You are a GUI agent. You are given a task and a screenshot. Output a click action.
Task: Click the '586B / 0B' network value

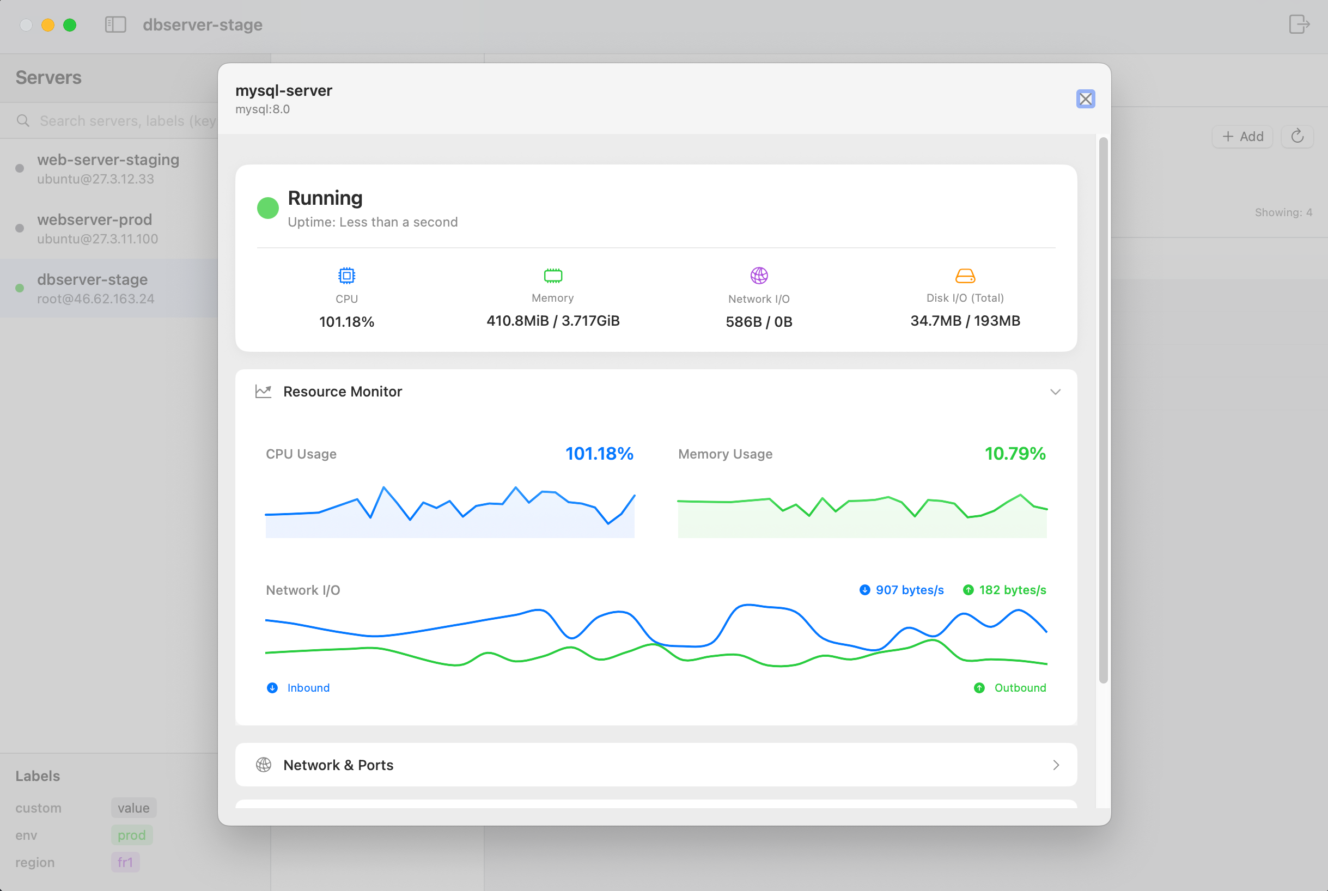click(759, 322)
